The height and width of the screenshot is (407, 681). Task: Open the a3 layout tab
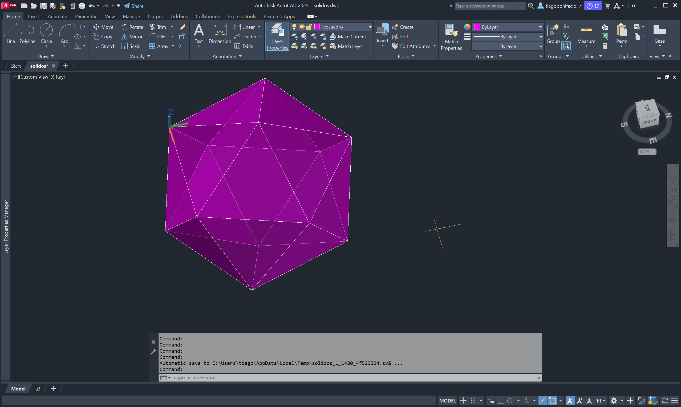pyautogui.click(x=38, y=389)
